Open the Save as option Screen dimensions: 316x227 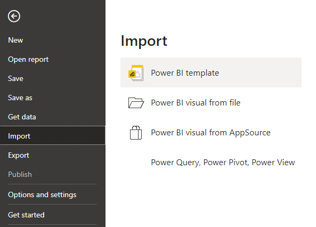[20, 98]
